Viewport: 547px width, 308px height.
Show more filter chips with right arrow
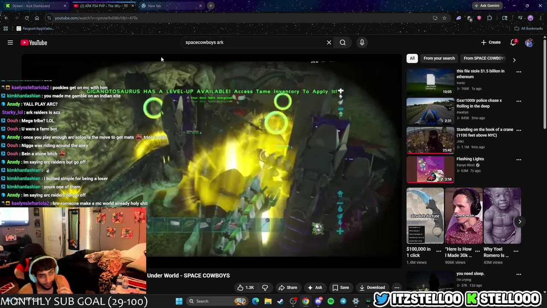point(514,60)
